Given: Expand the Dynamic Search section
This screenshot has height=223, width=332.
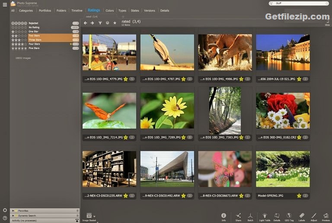Looking at the screenshot, I should [13, 216].
